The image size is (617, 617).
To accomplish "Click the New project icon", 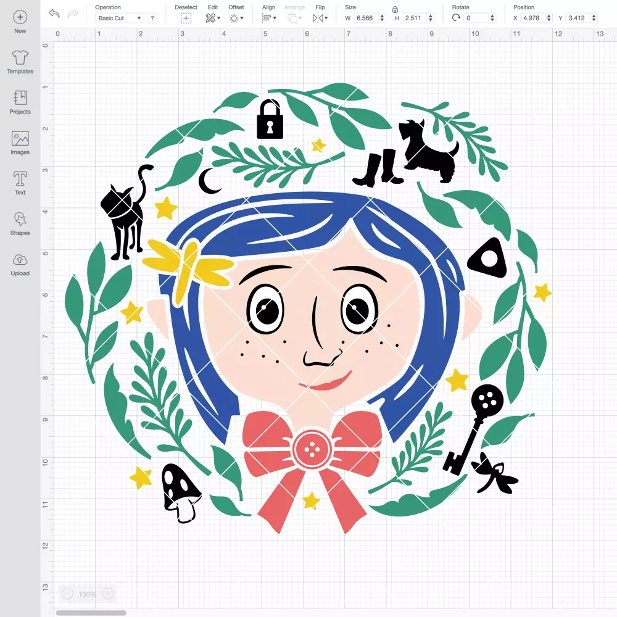I will pyautogui.click(x=20, y=17).
